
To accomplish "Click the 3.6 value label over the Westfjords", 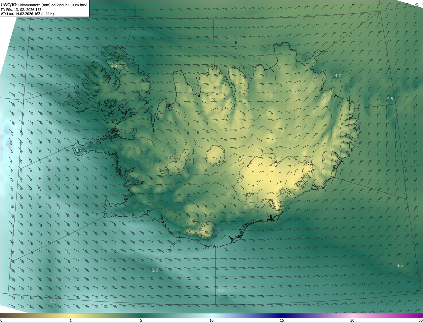I will pos(114,65).
